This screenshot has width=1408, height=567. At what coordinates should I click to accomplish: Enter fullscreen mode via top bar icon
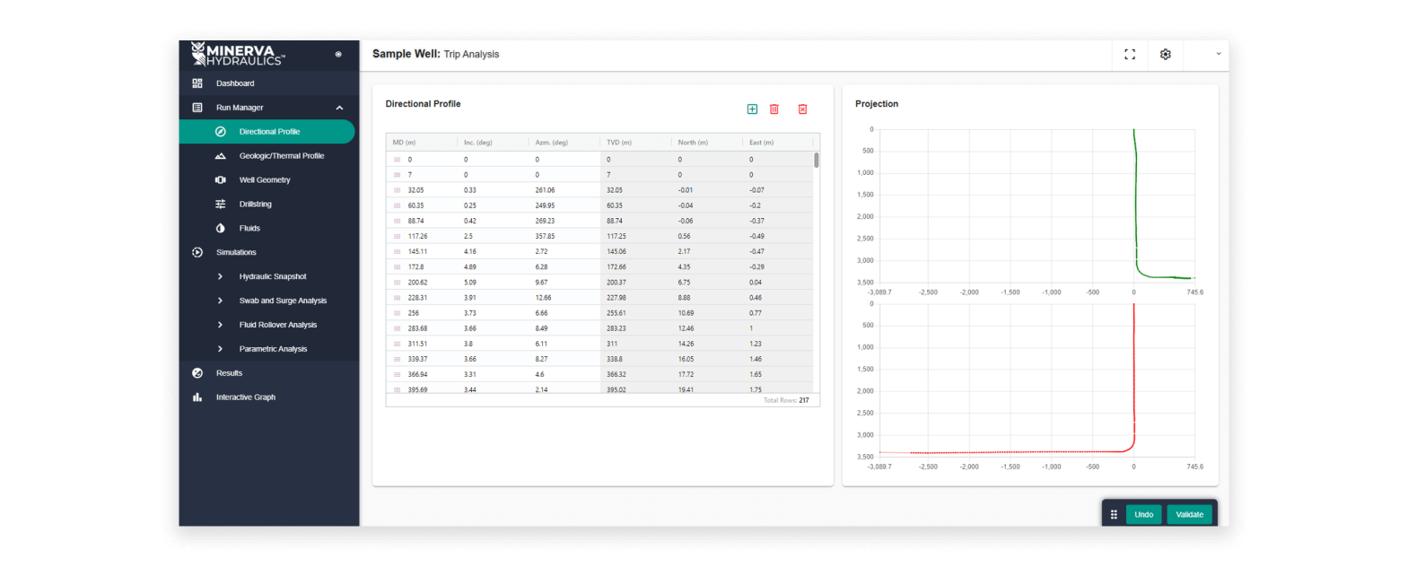tap(1130, 55)
